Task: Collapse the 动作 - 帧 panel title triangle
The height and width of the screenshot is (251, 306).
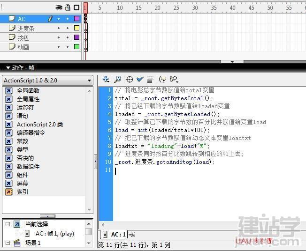Action: 8,68
